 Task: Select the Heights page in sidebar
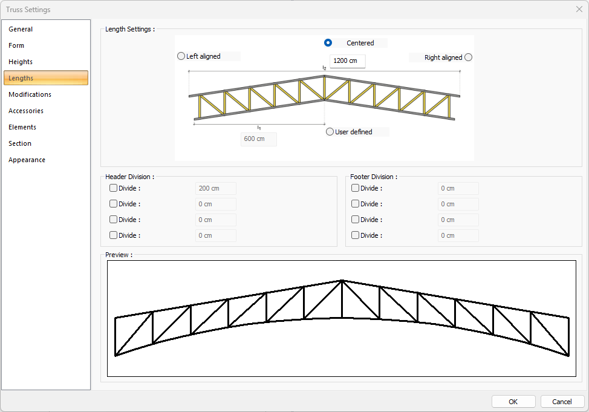click(x=20, y=61)
